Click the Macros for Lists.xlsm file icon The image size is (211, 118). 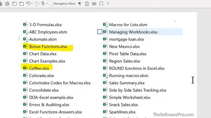click(105, 25)
